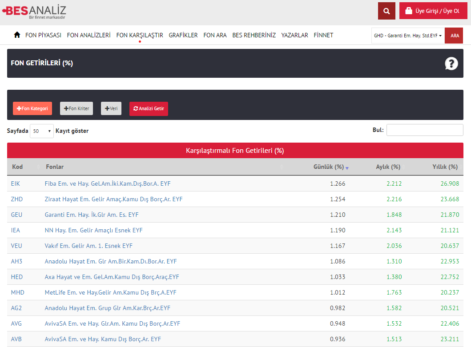Open Anadolu Hayat Em. Grup Glr fund link
471x347 pixels.
pos(108,308)
